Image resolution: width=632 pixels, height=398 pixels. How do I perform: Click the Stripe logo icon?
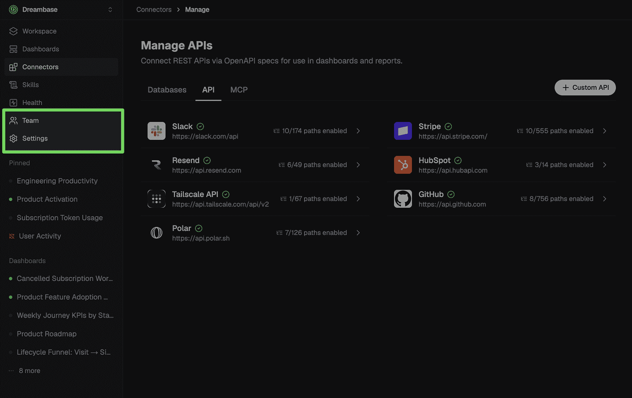coord(403,131)
